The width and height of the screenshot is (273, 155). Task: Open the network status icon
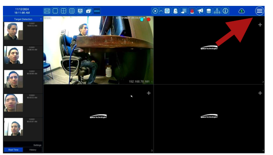click(217, 11)
